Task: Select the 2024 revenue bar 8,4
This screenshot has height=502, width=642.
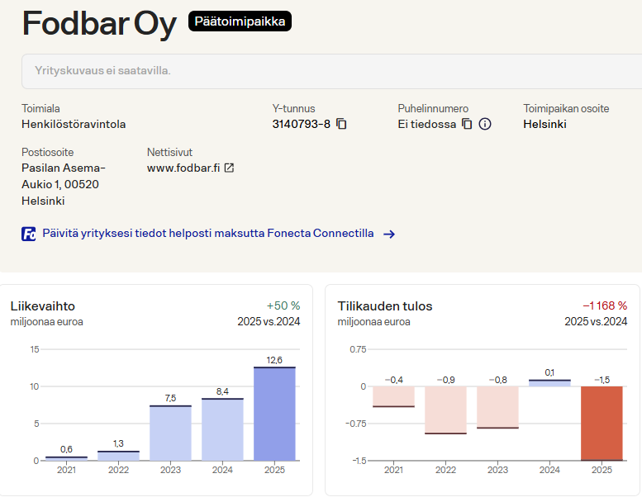Action: tap(222, 429)
